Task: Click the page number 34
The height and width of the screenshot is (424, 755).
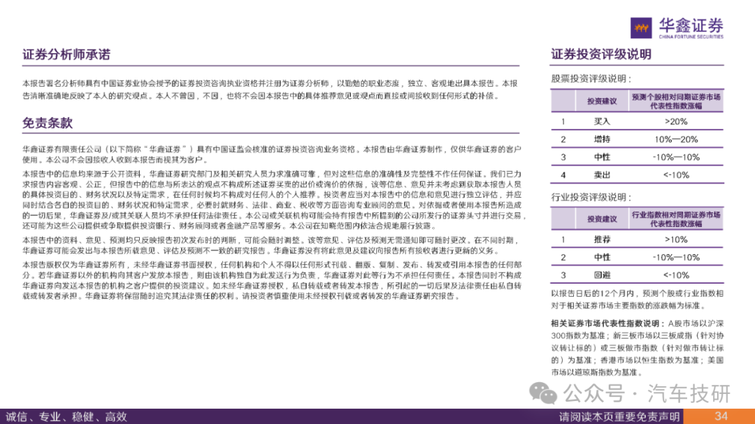Action: [721, 416]
